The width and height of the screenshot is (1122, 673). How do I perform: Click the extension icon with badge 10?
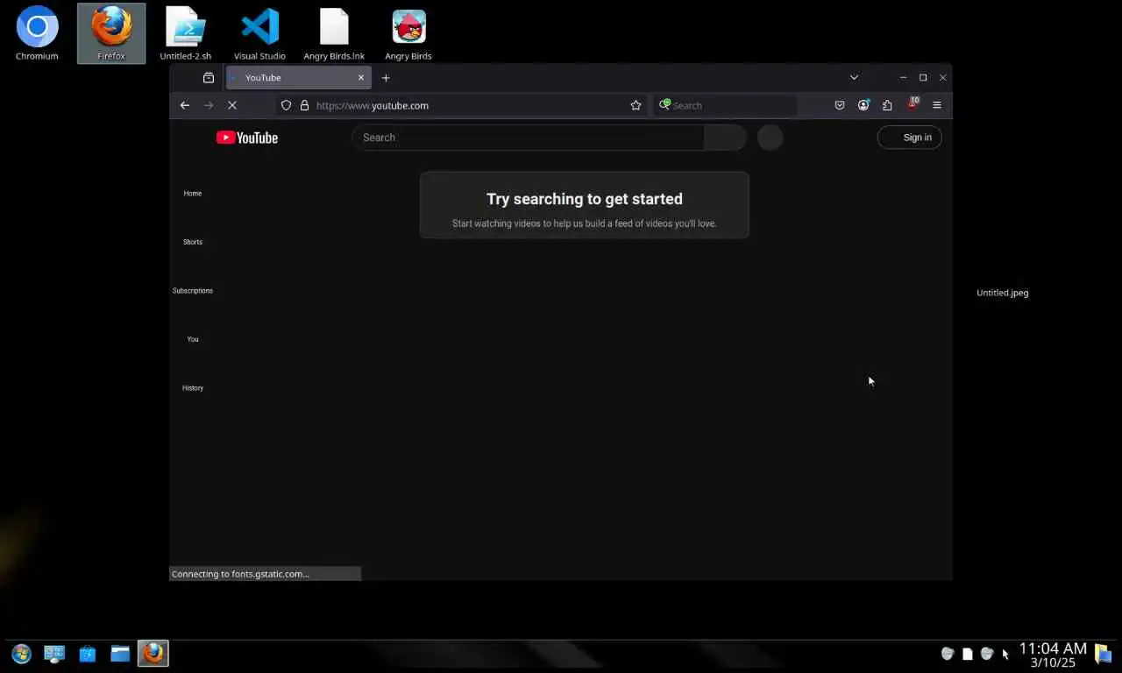913,104
